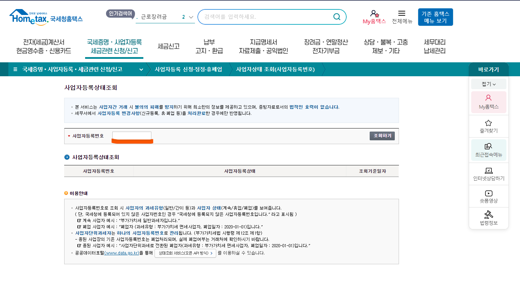Open My홈택스 person icon at top

pyautogui.click(x=375, y=13)
